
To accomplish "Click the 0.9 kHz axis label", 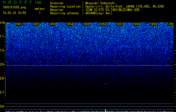I will (x=2, y=64).
